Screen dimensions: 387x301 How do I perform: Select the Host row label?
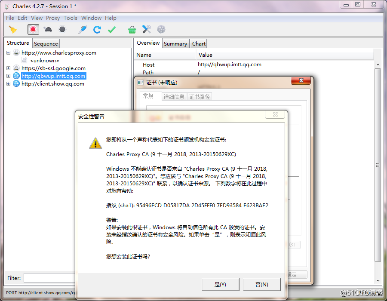[x=148, y=65]
